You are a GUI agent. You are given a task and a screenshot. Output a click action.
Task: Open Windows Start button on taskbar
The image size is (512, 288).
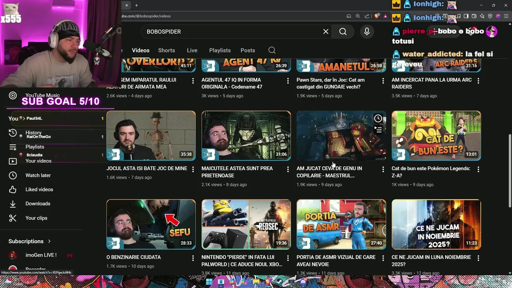[209, 282]
